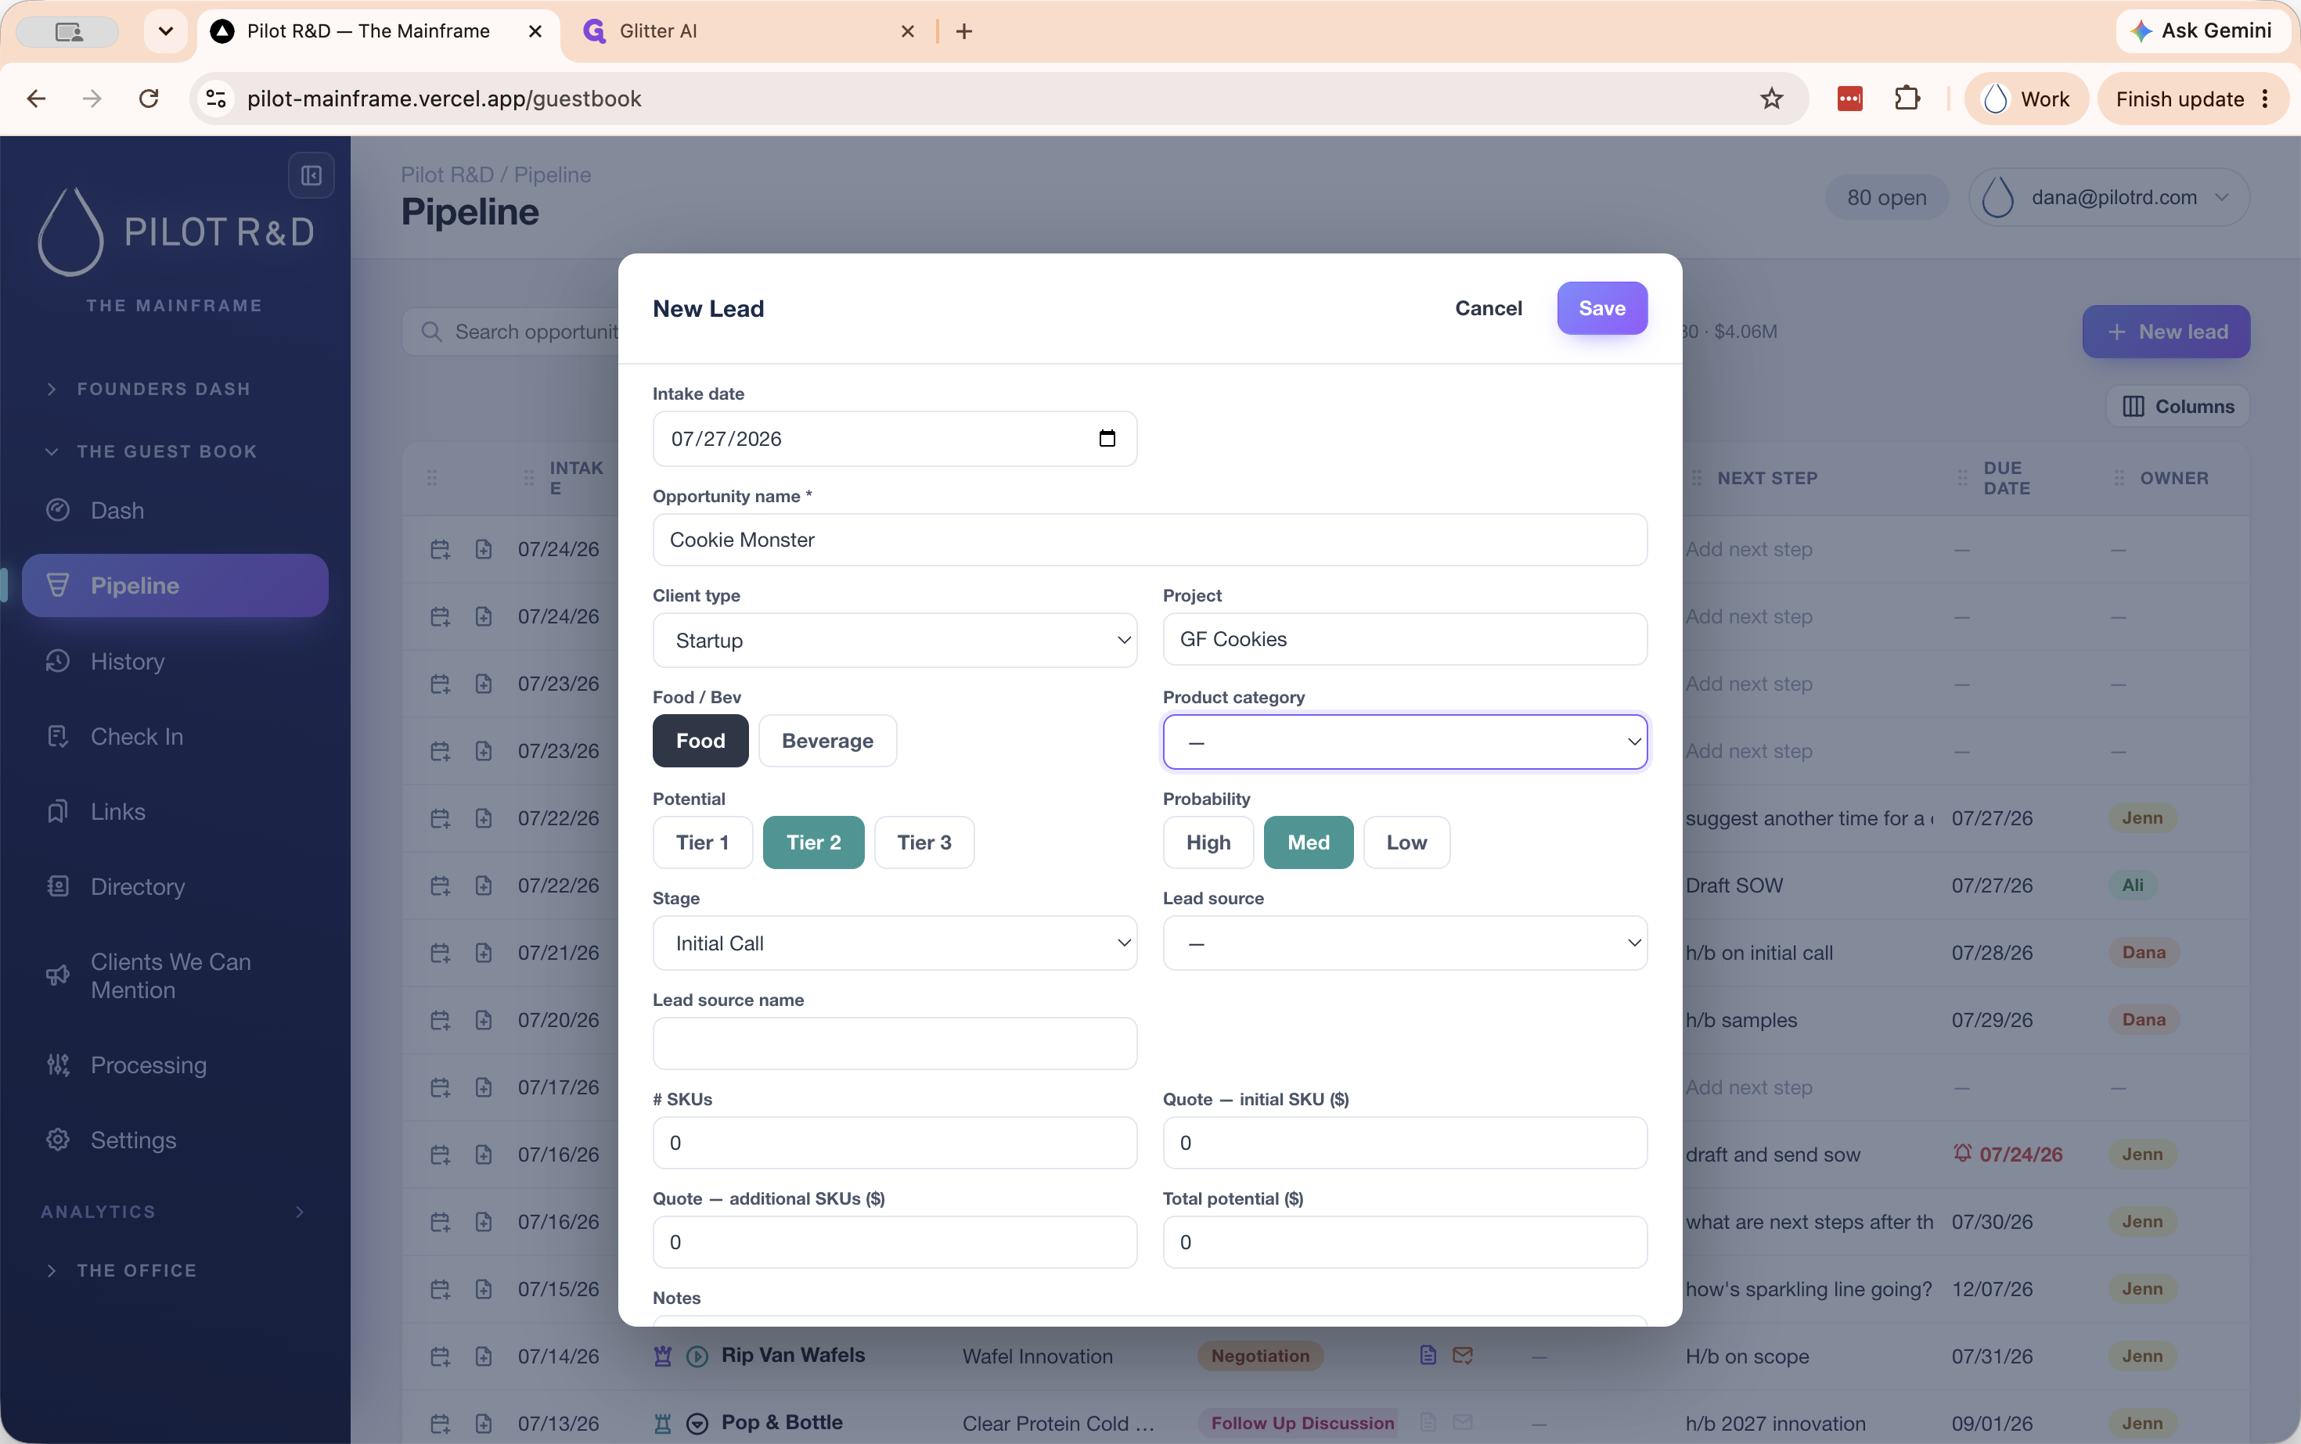The height and width of the screenshot is (1444, 2301).
Task: Open the Product category dropdown
Action: pyautogui.click(x=1405, y=742)
